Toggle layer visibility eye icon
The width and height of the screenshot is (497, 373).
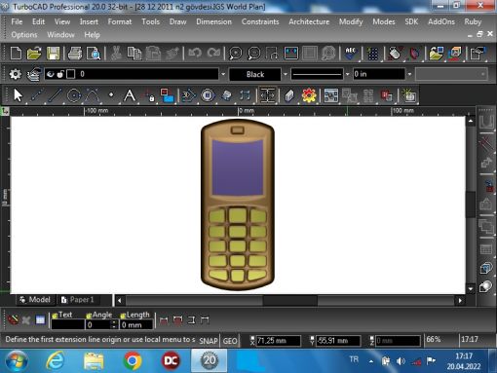click(50, 74)
